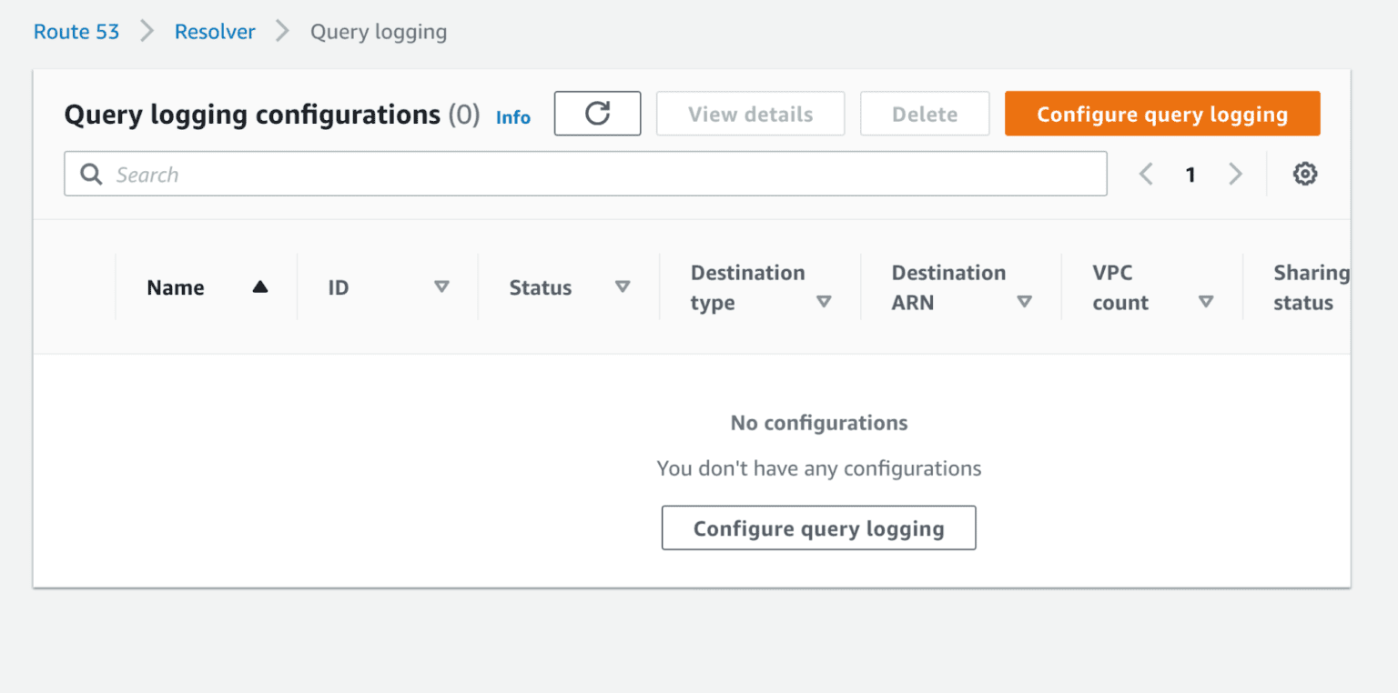Open the ID column filter dropdown
Image resolution: width=1398 pixels, height=693 pixels.
click(x=442, y=286)
